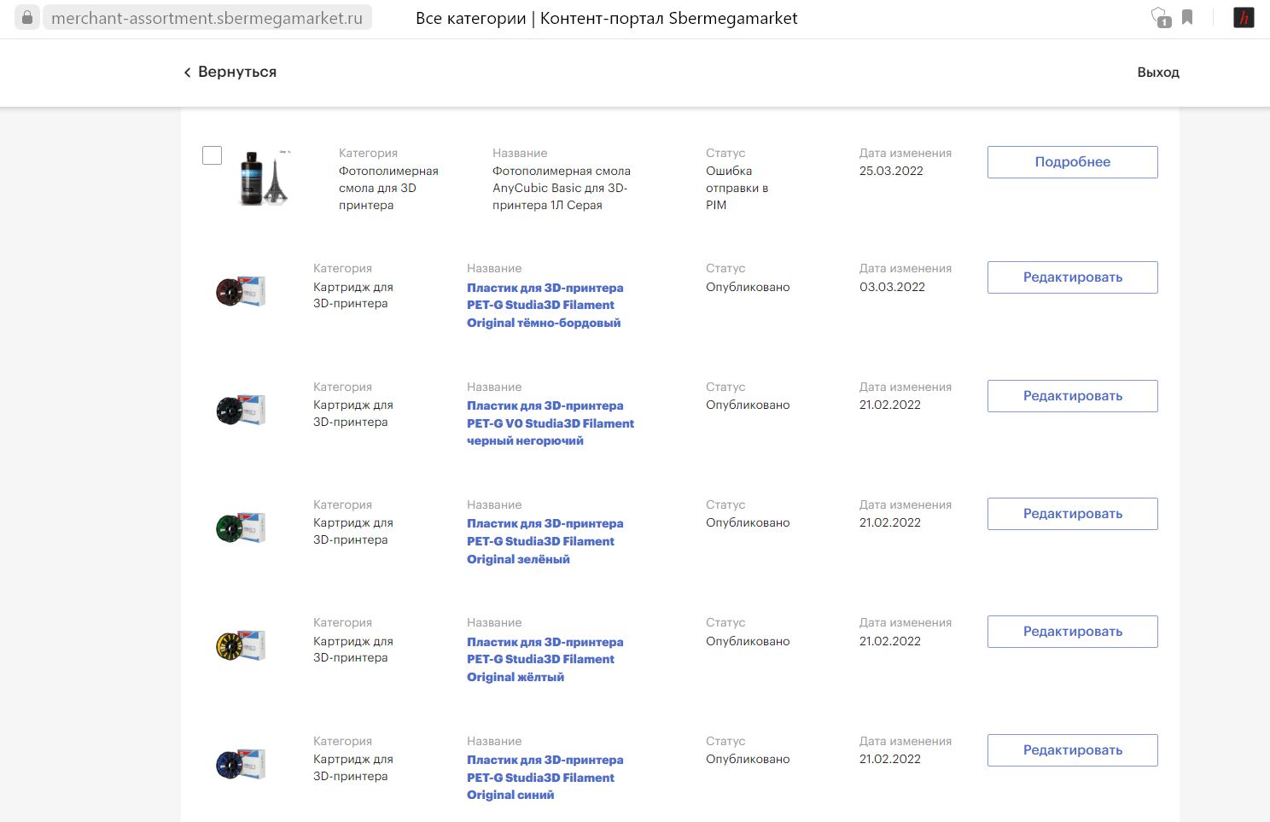This screenshot has height=822, width=1270.
Task: Tick the checkbox for the AnyCubic resin row
Action: click(212, 155)
